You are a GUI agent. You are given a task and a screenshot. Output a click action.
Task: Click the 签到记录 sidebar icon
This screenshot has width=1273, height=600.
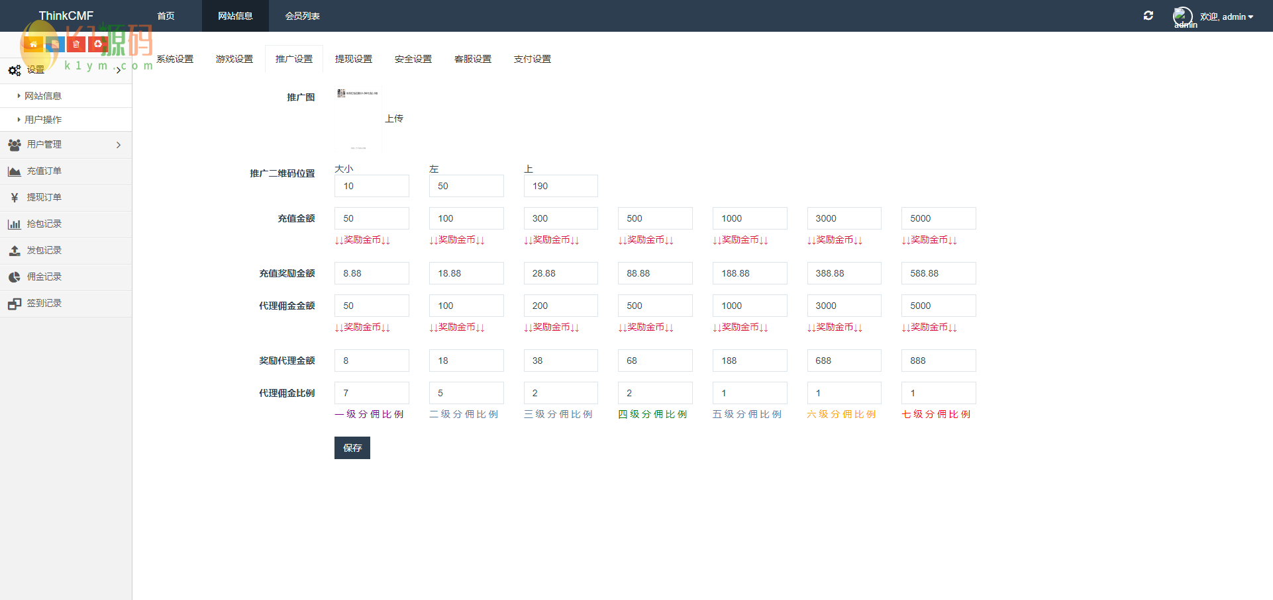click(x=15, y=304)
